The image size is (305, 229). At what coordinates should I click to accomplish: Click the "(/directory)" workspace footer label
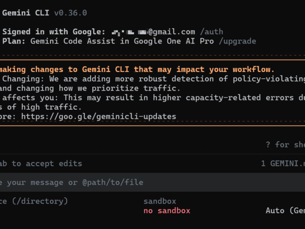[x=40, y=201]
